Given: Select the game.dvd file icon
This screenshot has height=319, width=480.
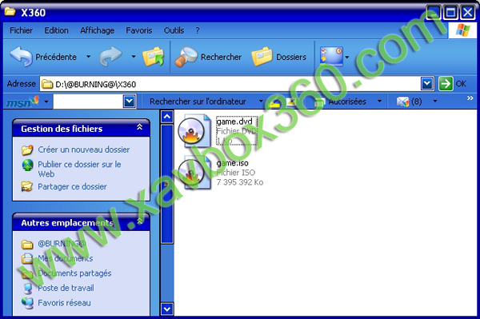Looking at the screenshot, I should [194, 131].
